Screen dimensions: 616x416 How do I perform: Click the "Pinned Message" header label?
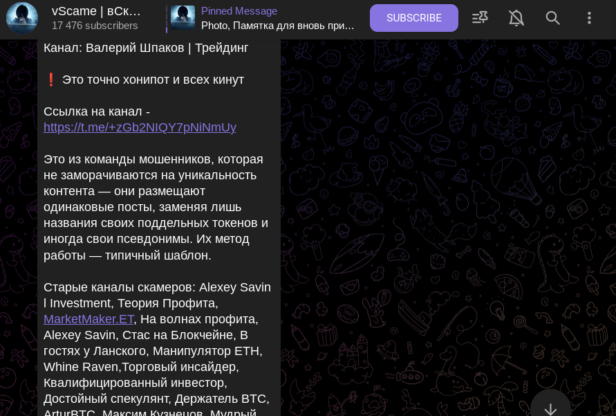[239, 11]
